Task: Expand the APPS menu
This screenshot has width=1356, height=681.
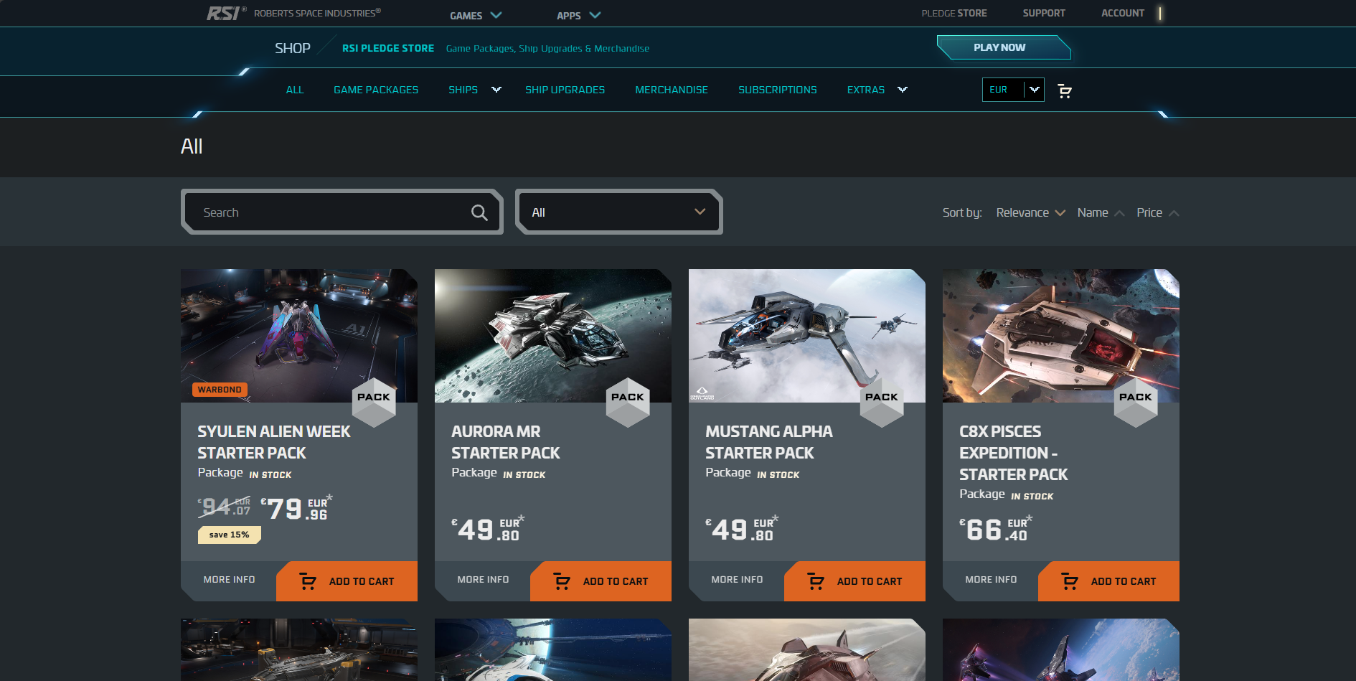Action: 578,15
